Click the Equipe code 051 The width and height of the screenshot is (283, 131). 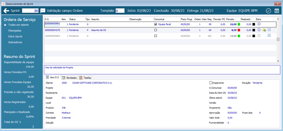point(64,98)
